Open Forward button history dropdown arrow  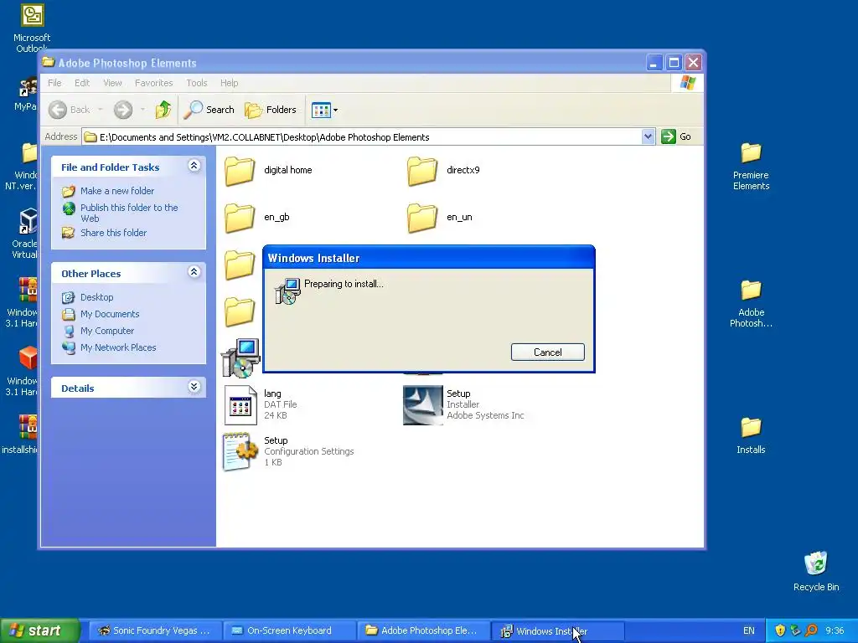(x=142, y=110)
